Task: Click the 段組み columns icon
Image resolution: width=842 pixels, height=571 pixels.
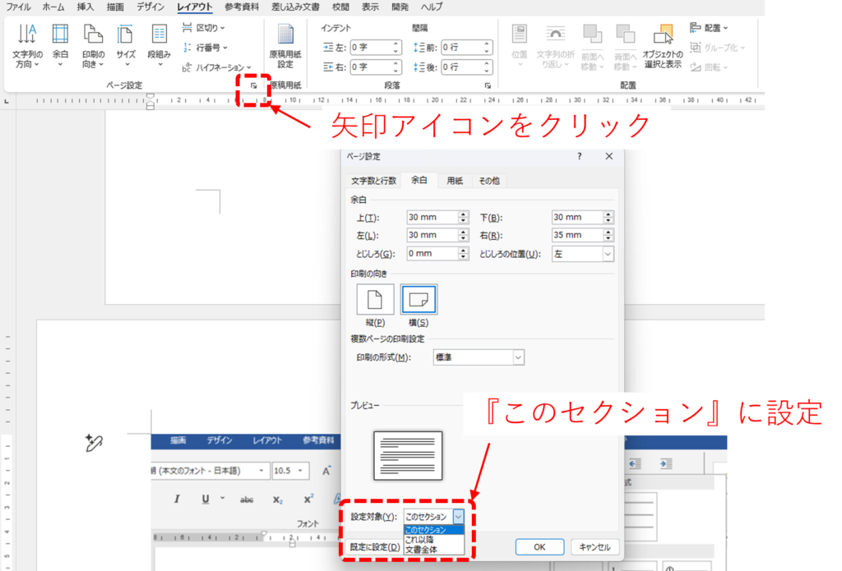Action: click(x=159, y=35)
